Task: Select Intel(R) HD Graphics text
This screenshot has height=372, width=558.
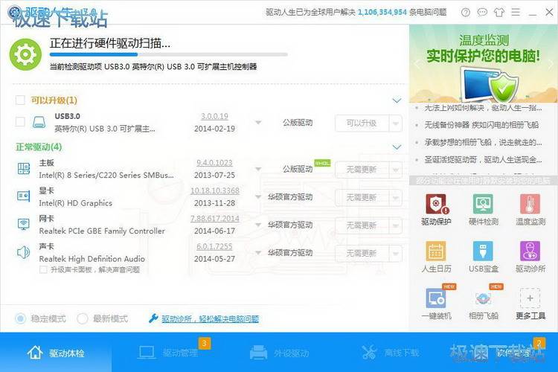Action: click(75, 203)
